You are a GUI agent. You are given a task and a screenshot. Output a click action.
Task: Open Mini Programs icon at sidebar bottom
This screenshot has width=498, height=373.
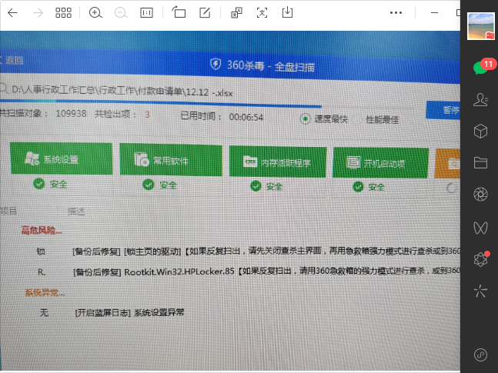click(480, 355)
